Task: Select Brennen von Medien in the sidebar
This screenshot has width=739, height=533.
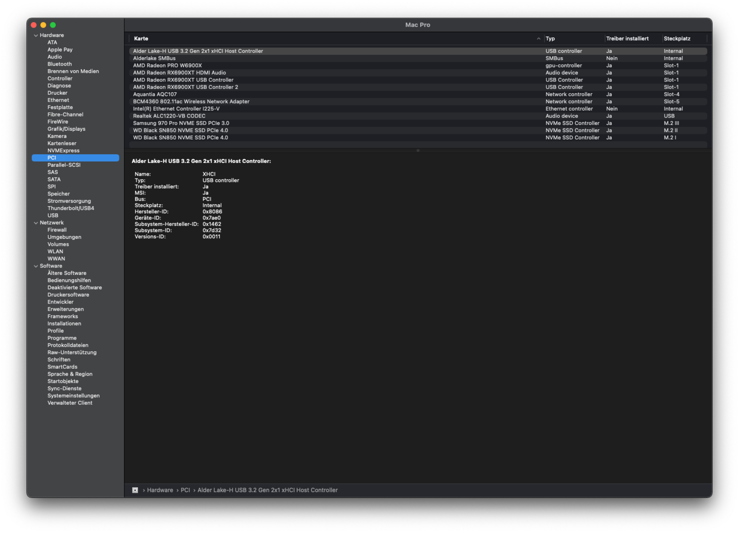Action: (x=73, y=71)
